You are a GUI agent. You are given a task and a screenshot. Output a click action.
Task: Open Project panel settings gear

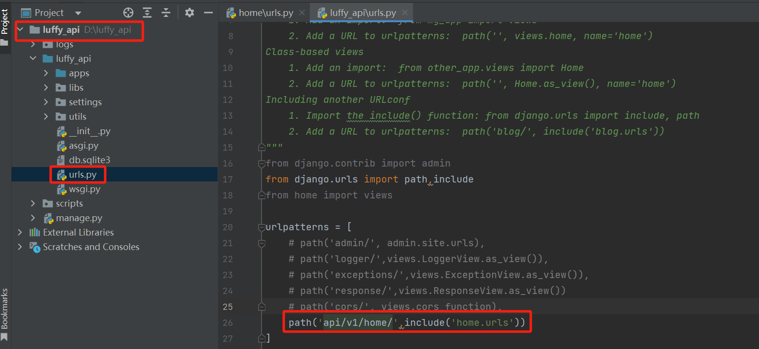(x=190, y=13)
